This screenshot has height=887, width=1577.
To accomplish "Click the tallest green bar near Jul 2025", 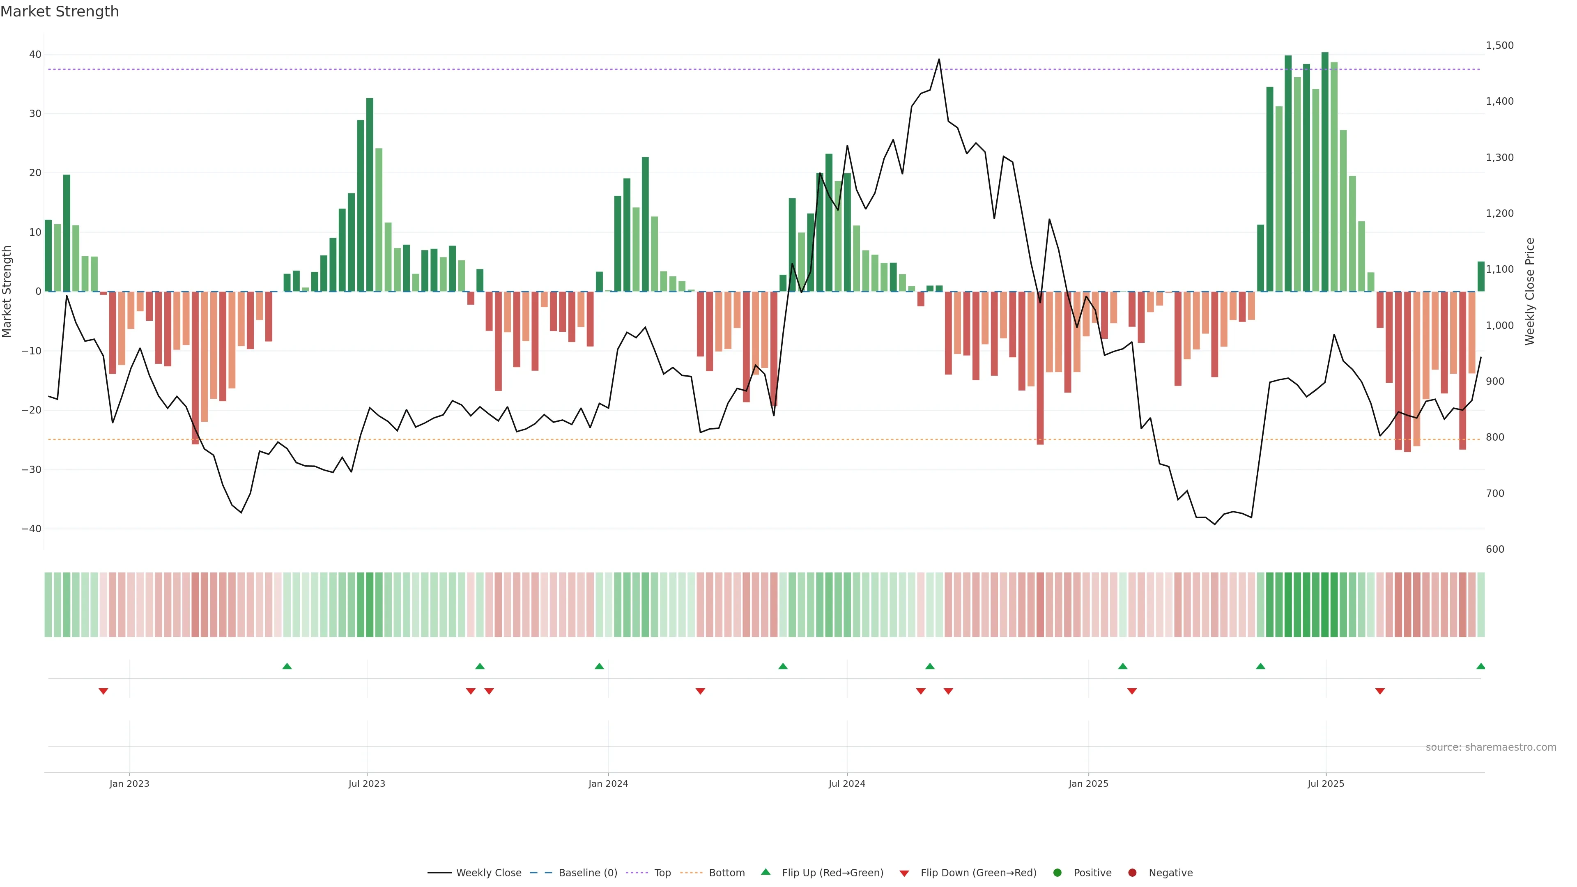I will coord(1325,171).
